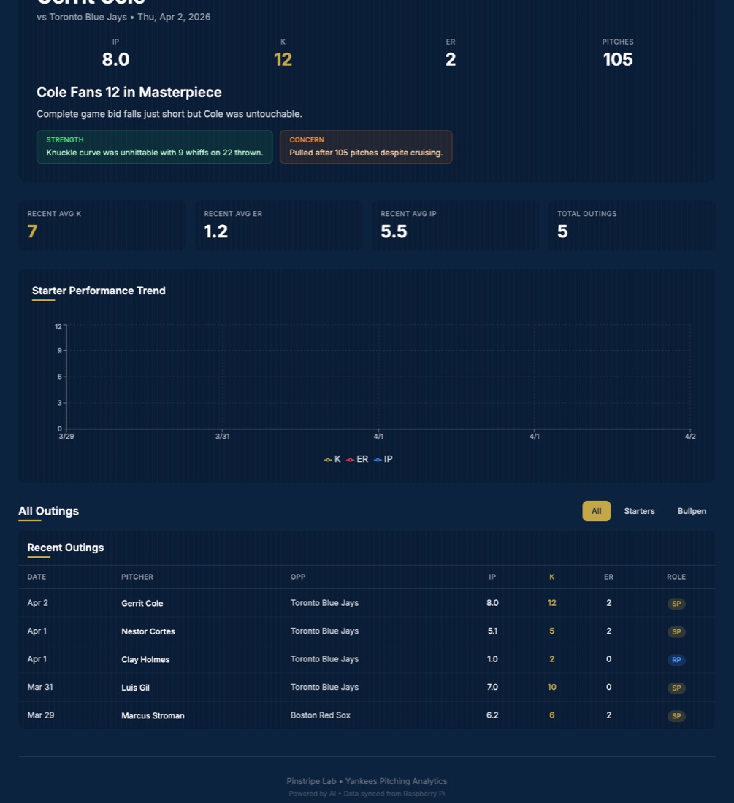Click the Apr 2 date cell

pyautogui.click(x=37, y=603)
